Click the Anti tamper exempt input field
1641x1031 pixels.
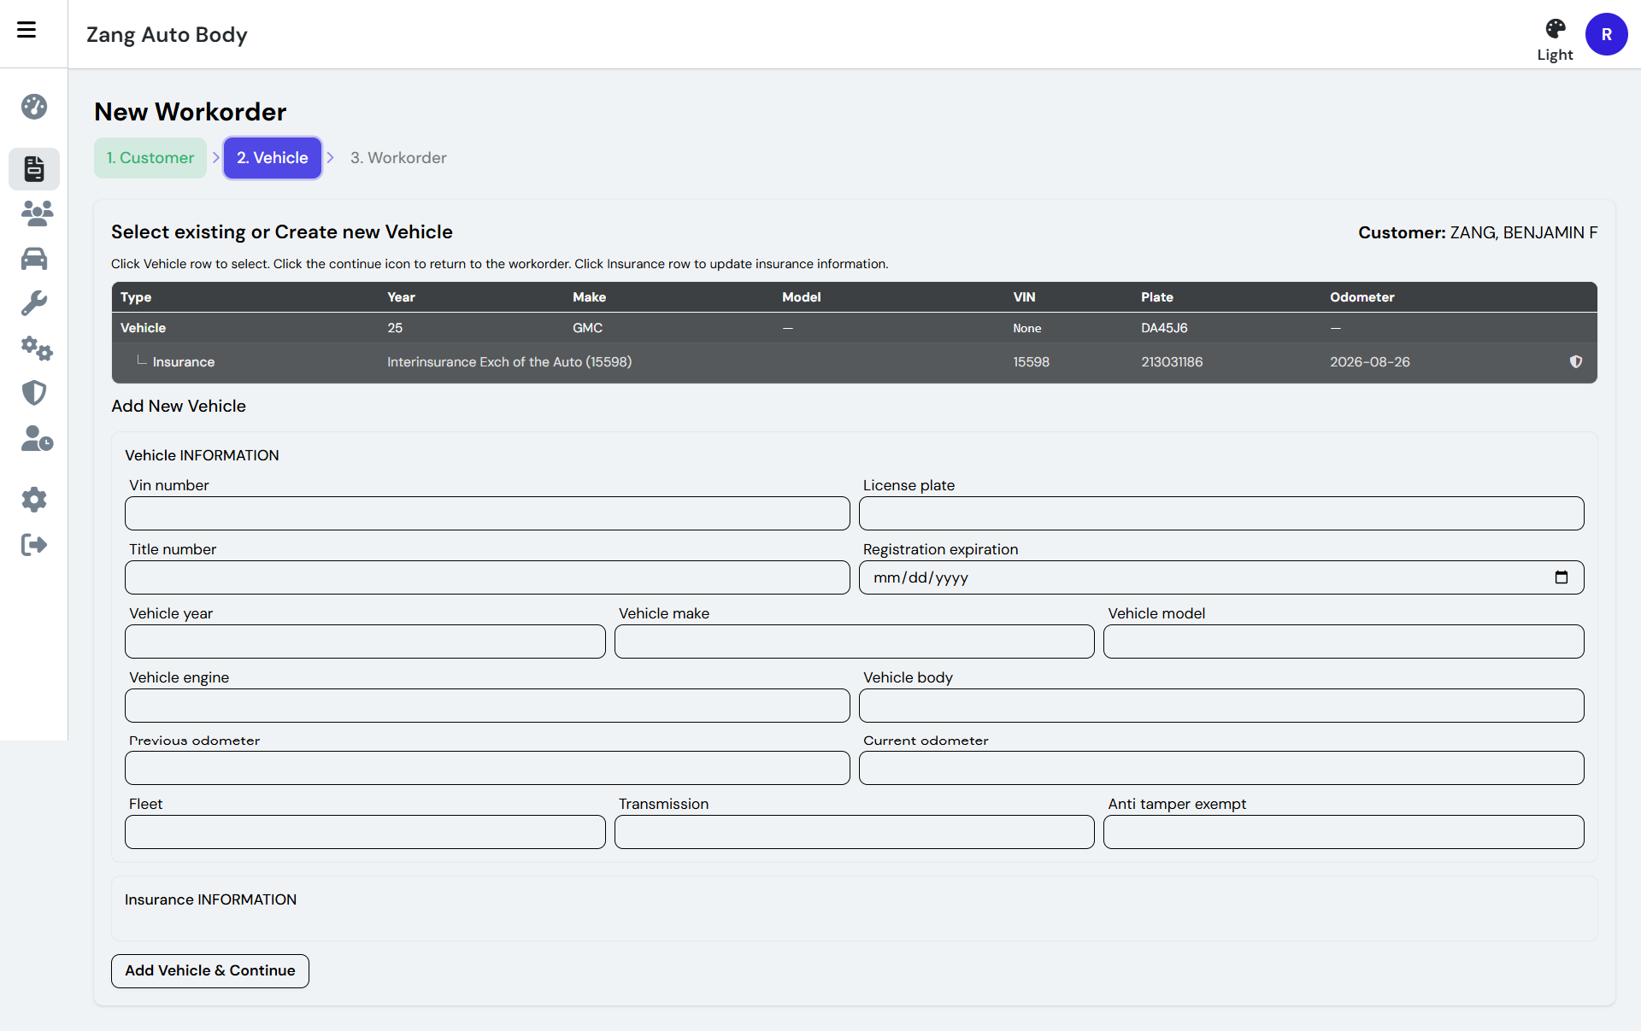coord(1344,832)
